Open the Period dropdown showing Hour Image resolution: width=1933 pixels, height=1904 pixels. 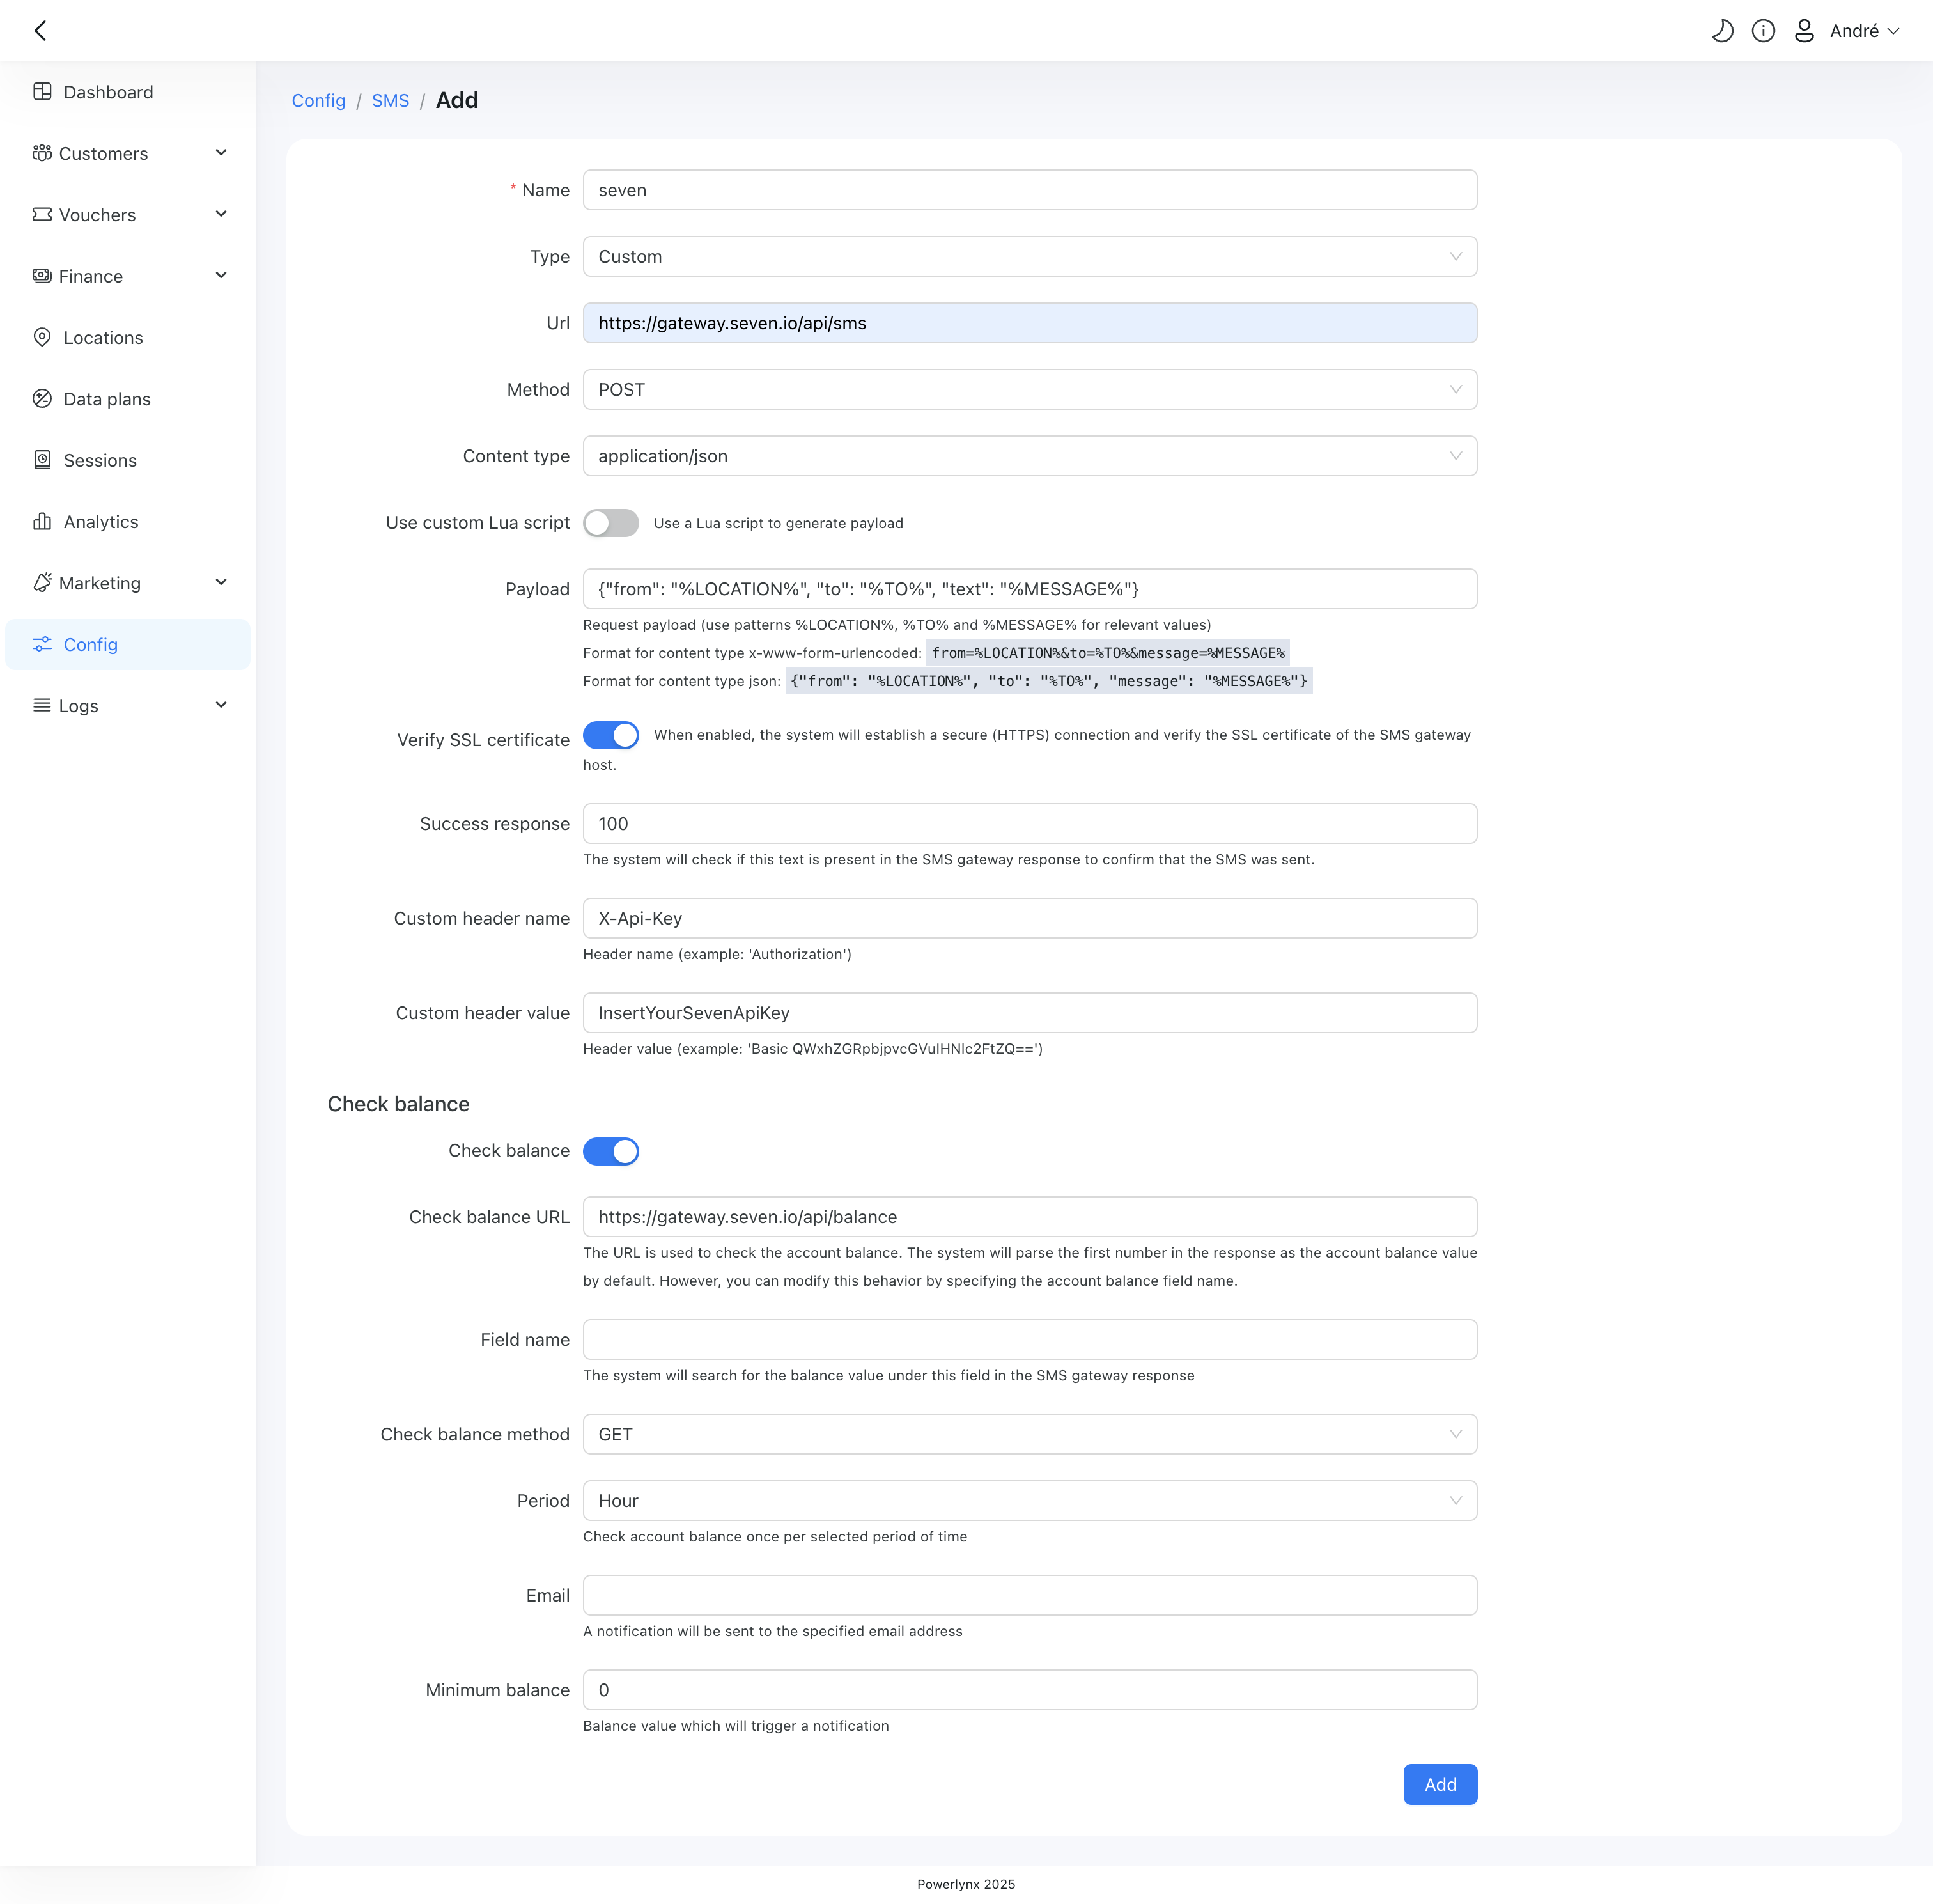(x=1029, y=1501)
